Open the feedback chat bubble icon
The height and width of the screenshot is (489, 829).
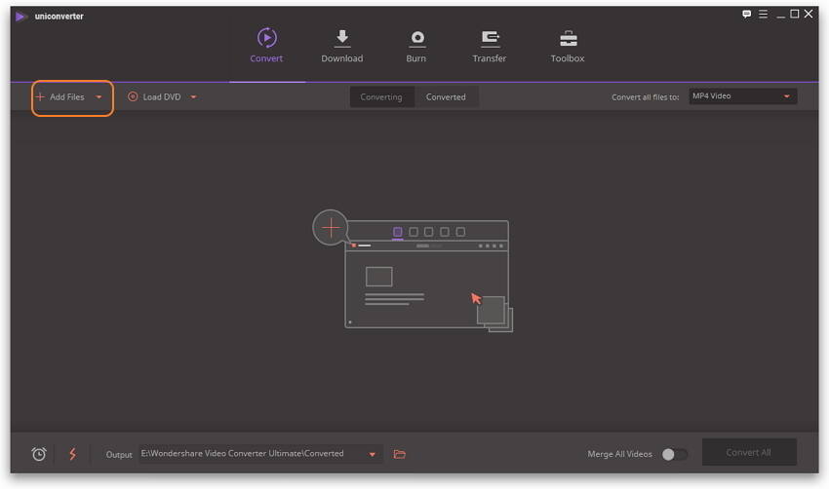click(x=746, y=15)
